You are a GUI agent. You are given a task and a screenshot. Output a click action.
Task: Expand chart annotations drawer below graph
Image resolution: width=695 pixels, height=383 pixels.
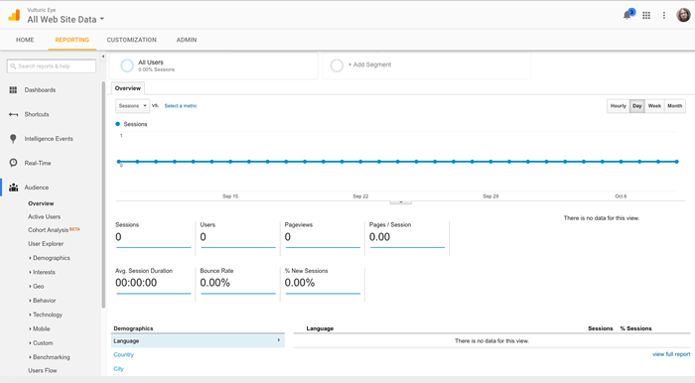click(x=401, y=201)
